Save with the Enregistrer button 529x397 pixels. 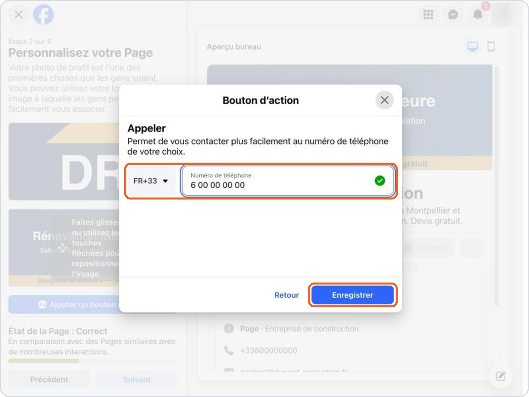coord(352,295)
